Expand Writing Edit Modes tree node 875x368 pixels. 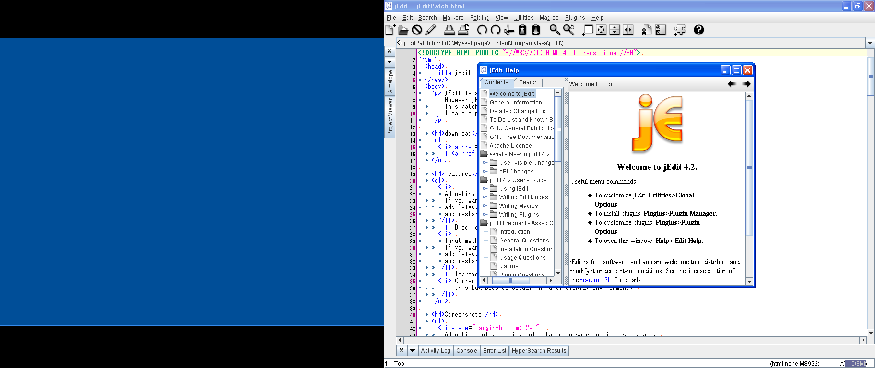(485, 197)
